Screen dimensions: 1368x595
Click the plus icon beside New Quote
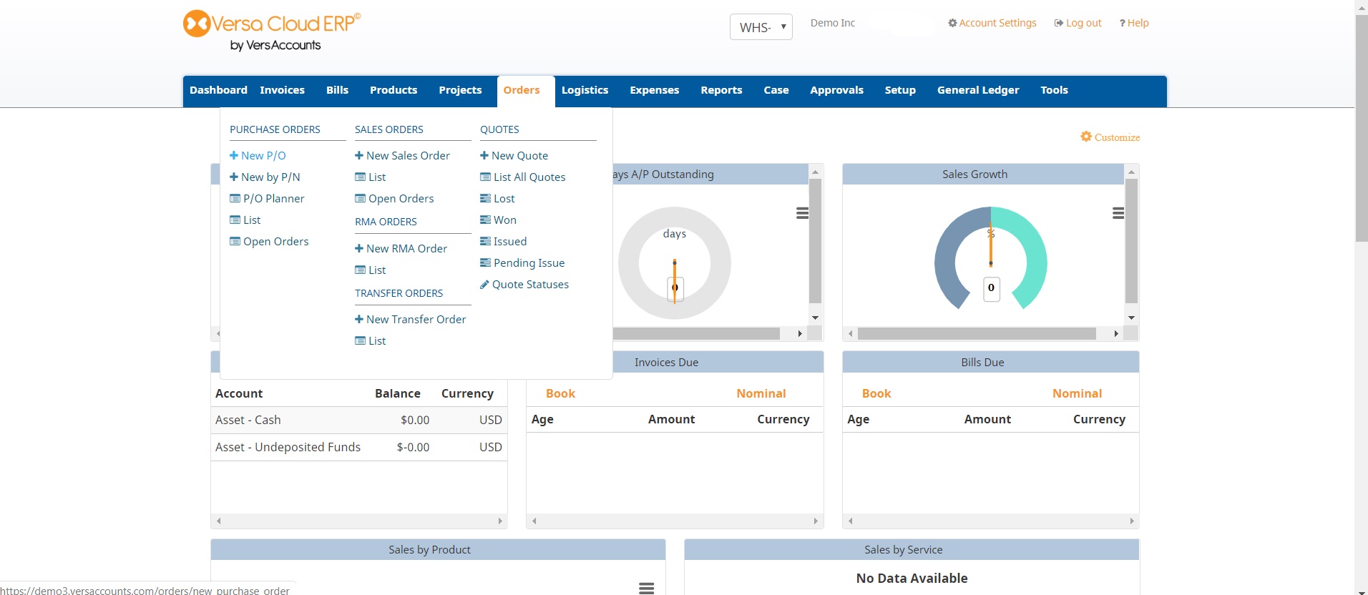[x=484, y=155]
